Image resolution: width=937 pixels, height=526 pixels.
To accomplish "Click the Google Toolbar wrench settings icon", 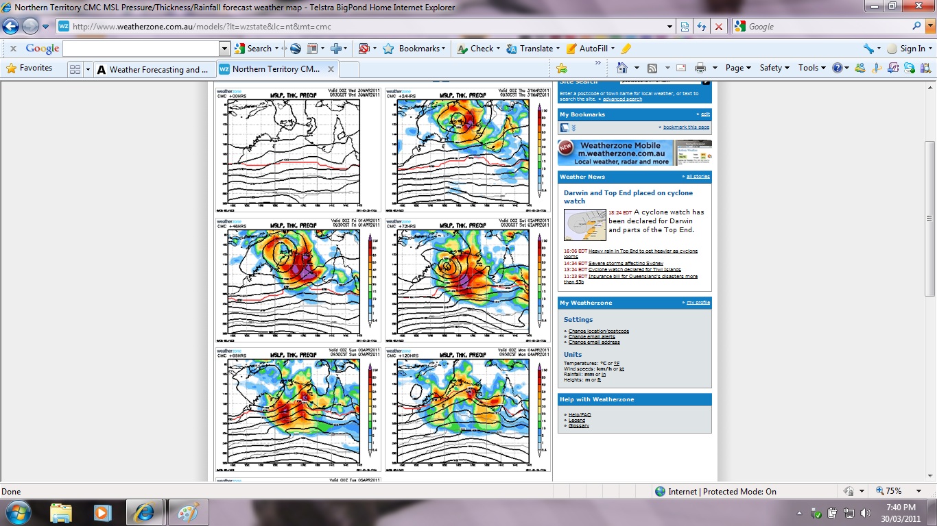I will click(x=868, y=49).
